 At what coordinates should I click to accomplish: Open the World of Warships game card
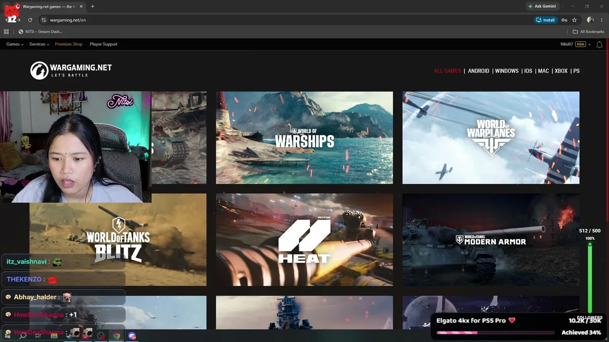[304, 138]
